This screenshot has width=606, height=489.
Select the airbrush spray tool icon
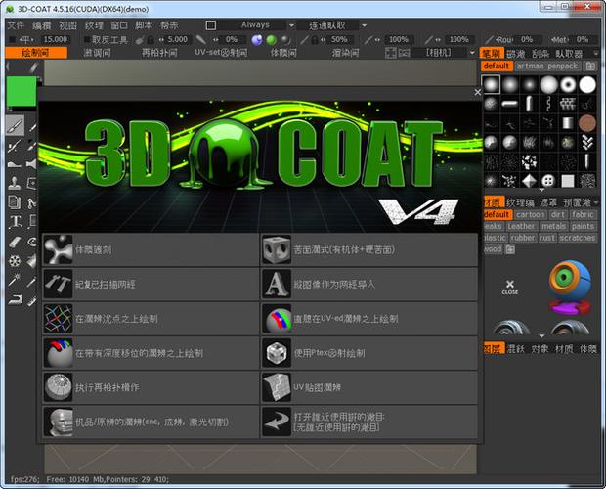15,146
